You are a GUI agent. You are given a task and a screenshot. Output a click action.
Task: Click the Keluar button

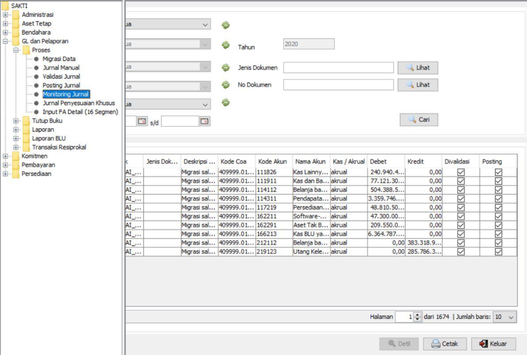(x=493, y=344)
